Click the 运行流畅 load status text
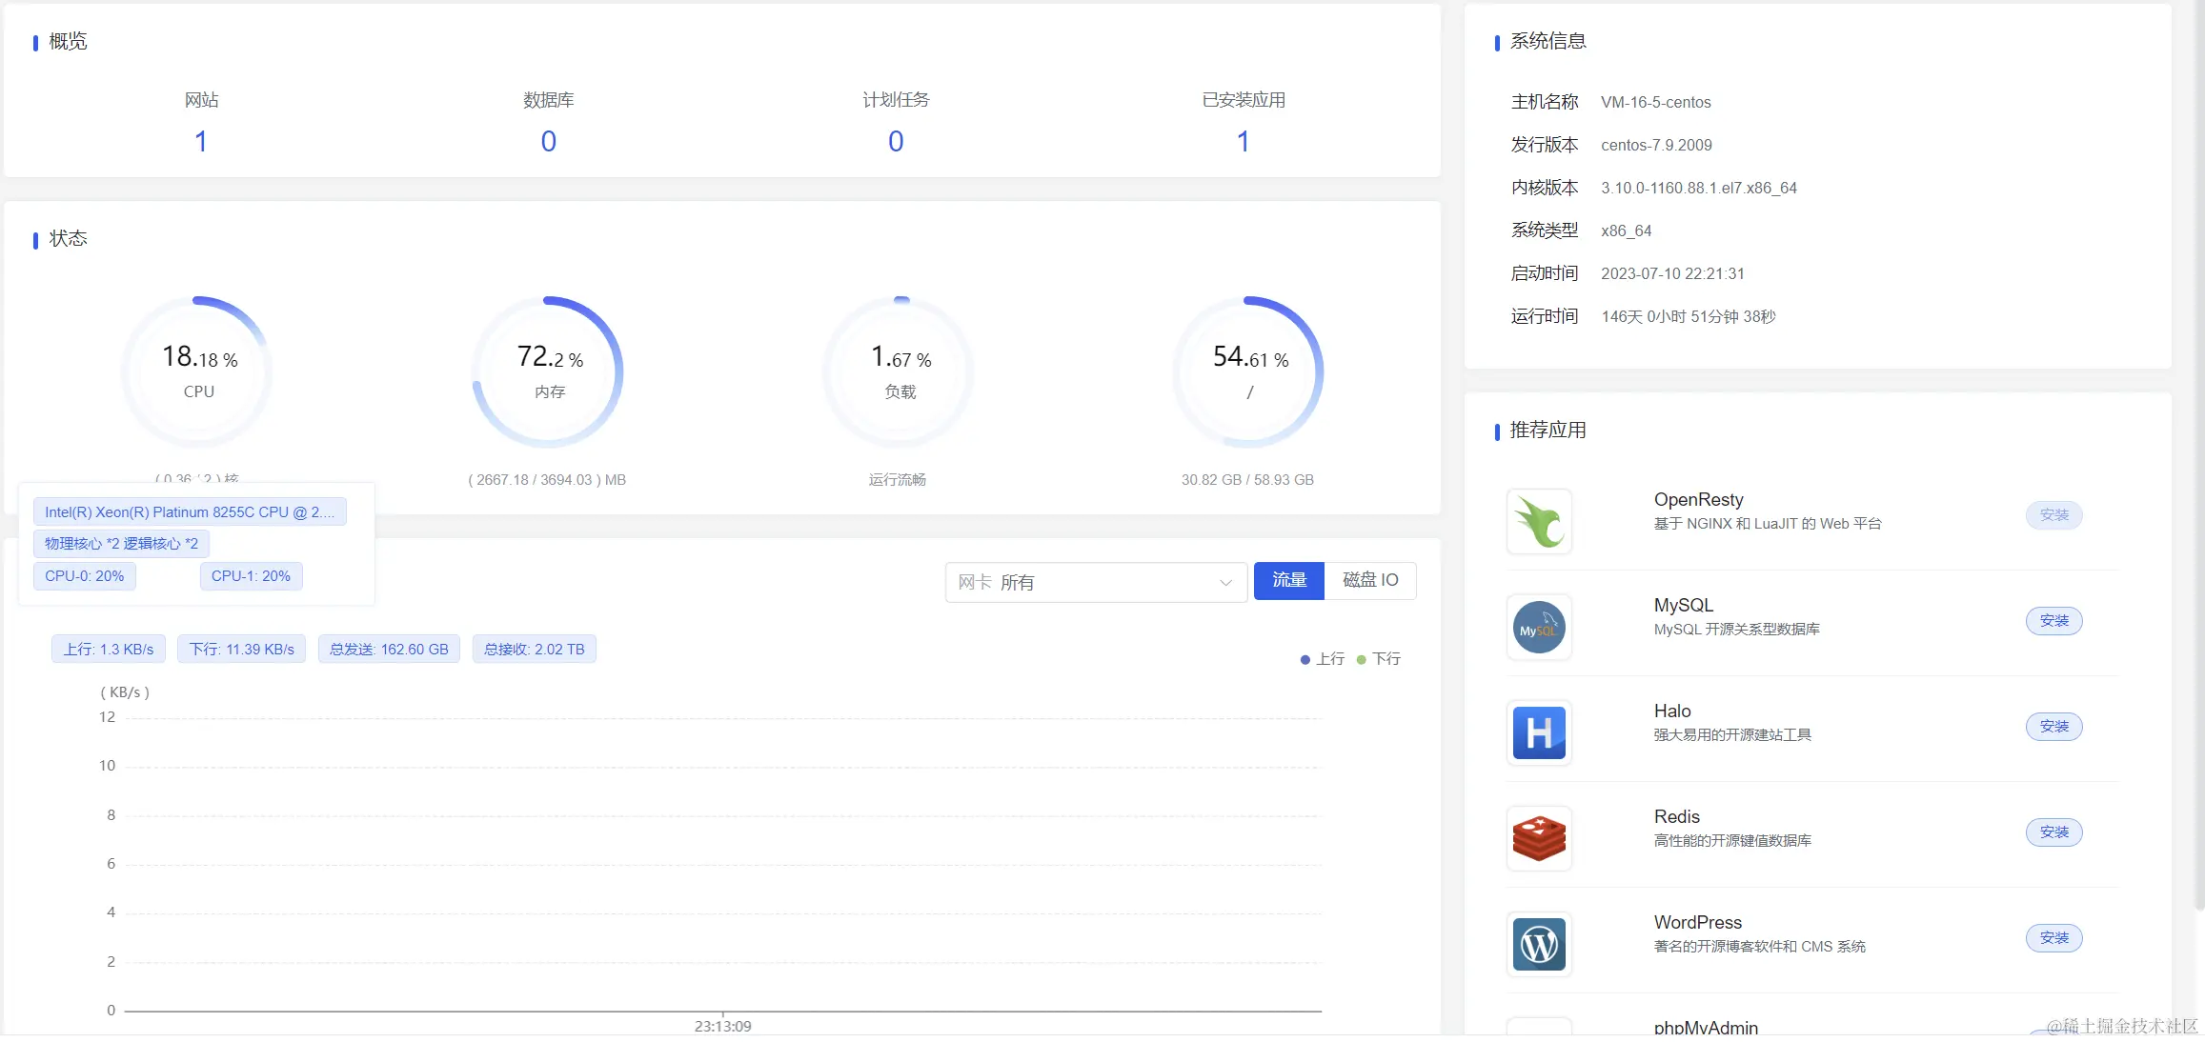2205x1042 pixels. [x=898, y=480]
